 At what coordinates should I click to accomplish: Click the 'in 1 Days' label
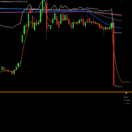click(127, 104)
